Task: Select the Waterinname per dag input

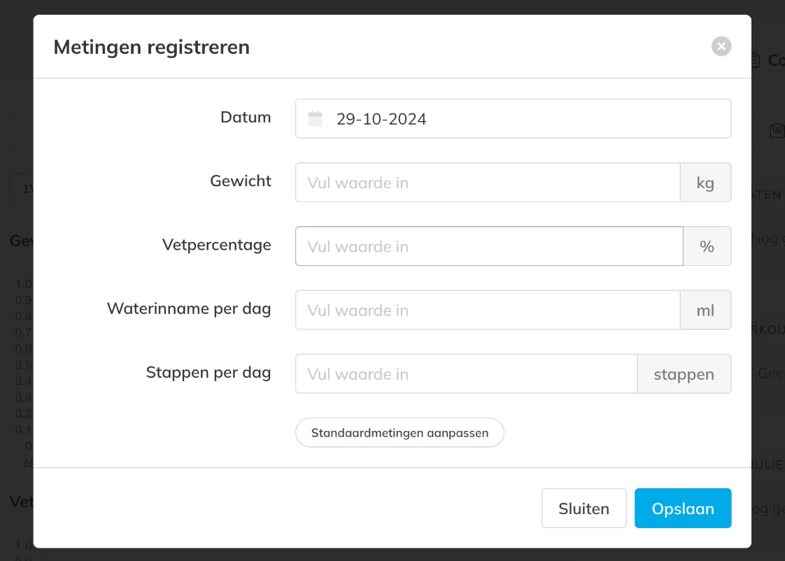Action: [x=487, y=310]
